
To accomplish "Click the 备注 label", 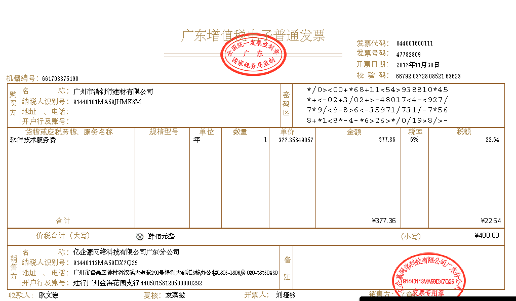I will (x=287, y=268).
